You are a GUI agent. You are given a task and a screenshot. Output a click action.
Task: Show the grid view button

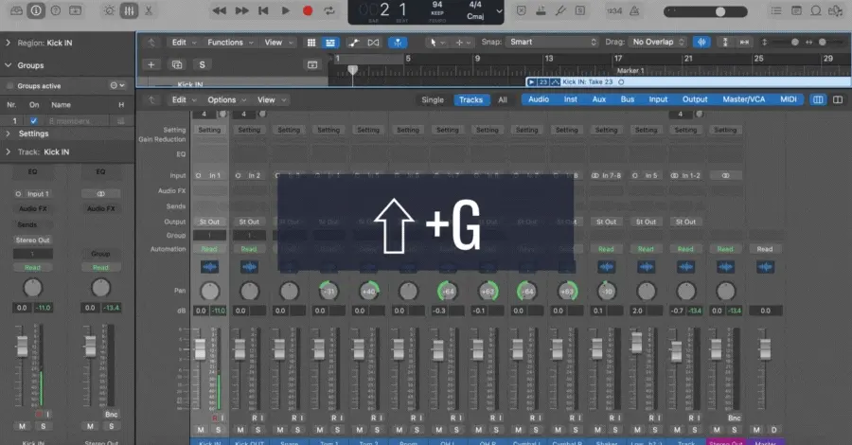click(x=311, y=43)
